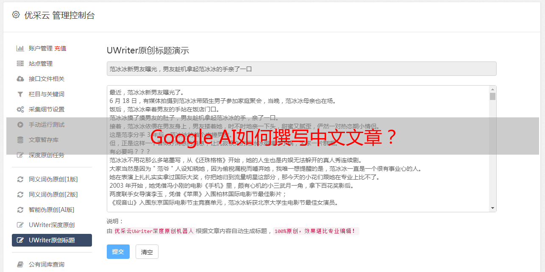Click the red 充值 recharge link
Viewport: 545px width, 272px height.
pyautogui.click(x=60, y=48)
